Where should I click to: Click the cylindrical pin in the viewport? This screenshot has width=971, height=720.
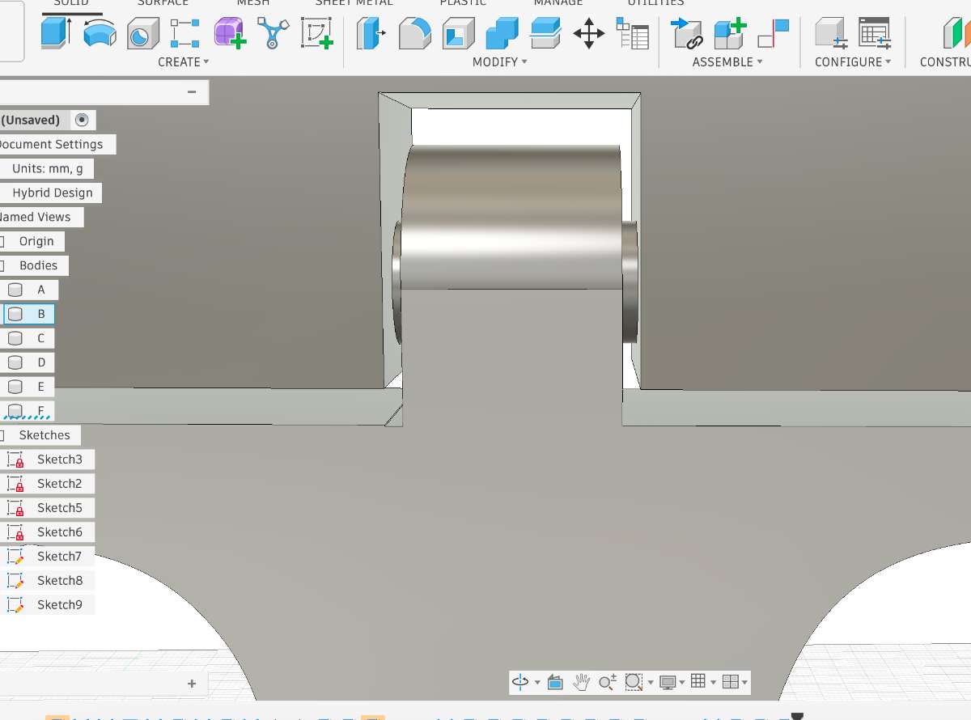[512, 216]
